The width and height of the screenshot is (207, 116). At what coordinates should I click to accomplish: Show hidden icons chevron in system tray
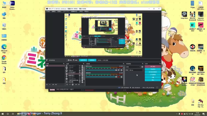(177, 114)
